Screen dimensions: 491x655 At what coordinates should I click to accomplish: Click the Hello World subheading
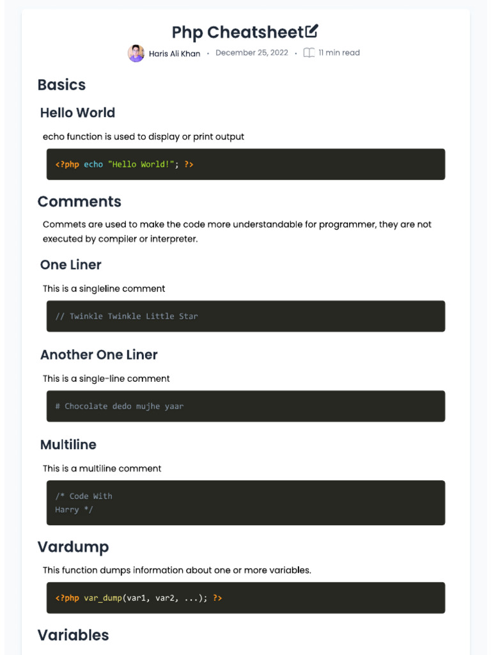click(77, 113)
